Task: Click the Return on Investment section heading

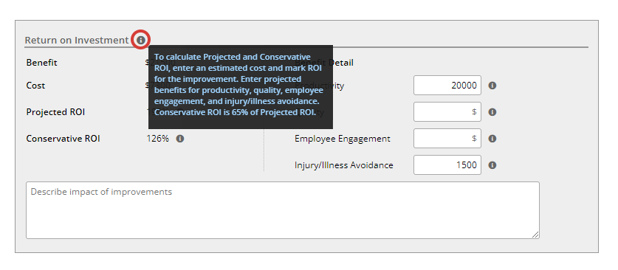Action: 77,40
